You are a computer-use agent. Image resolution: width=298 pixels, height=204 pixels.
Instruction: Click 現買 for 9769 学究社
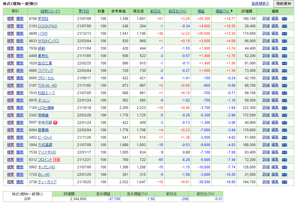click(11, 19)
